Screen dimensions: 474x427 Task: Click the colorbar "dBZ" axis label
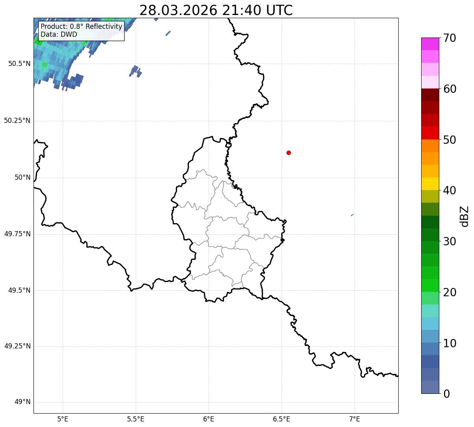[465, 216]
